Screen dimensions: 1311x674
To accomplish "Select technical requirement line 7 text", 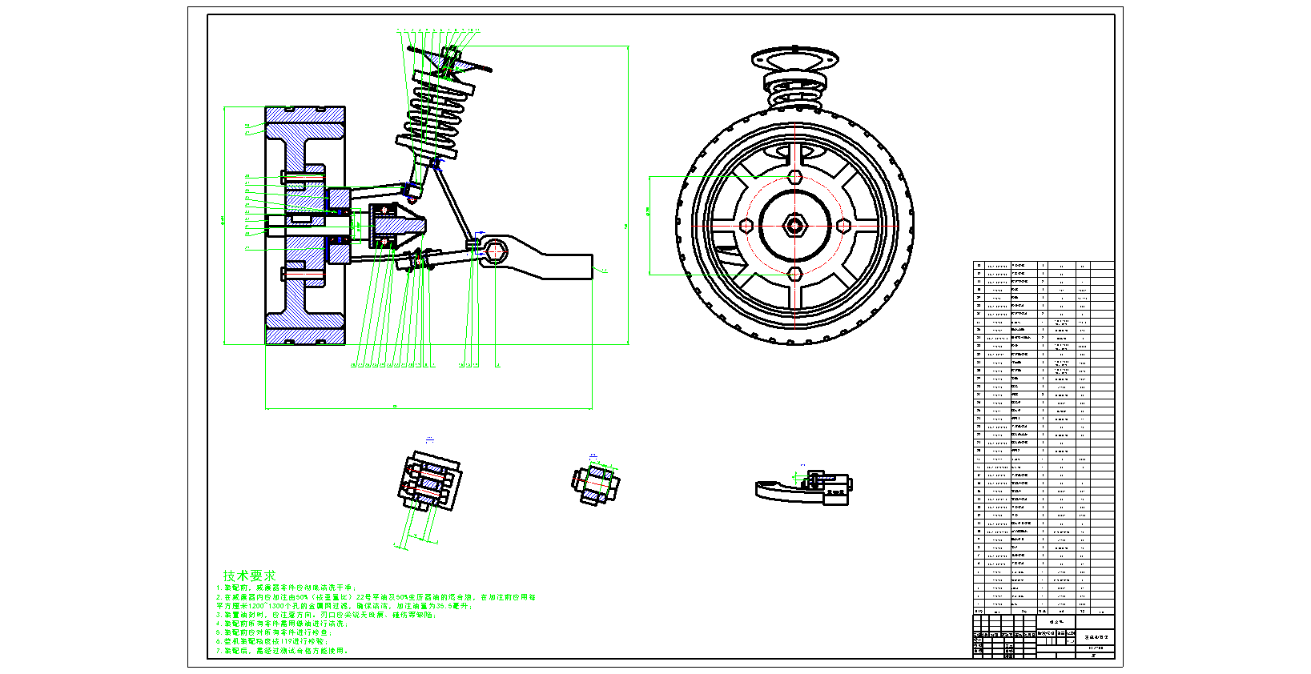I will (x=282, y=652).
